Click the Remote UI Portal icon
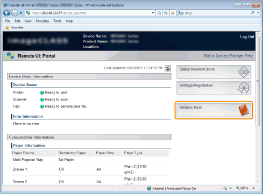This screenshot has height=194, width=263. point(10,56)
